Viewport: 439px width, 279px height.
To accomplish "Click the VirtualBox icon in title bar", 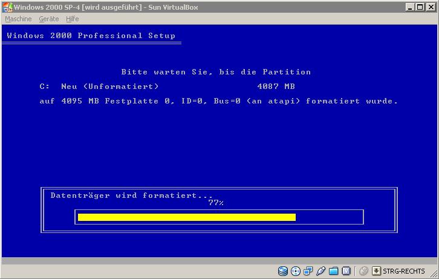I will 7,7.
